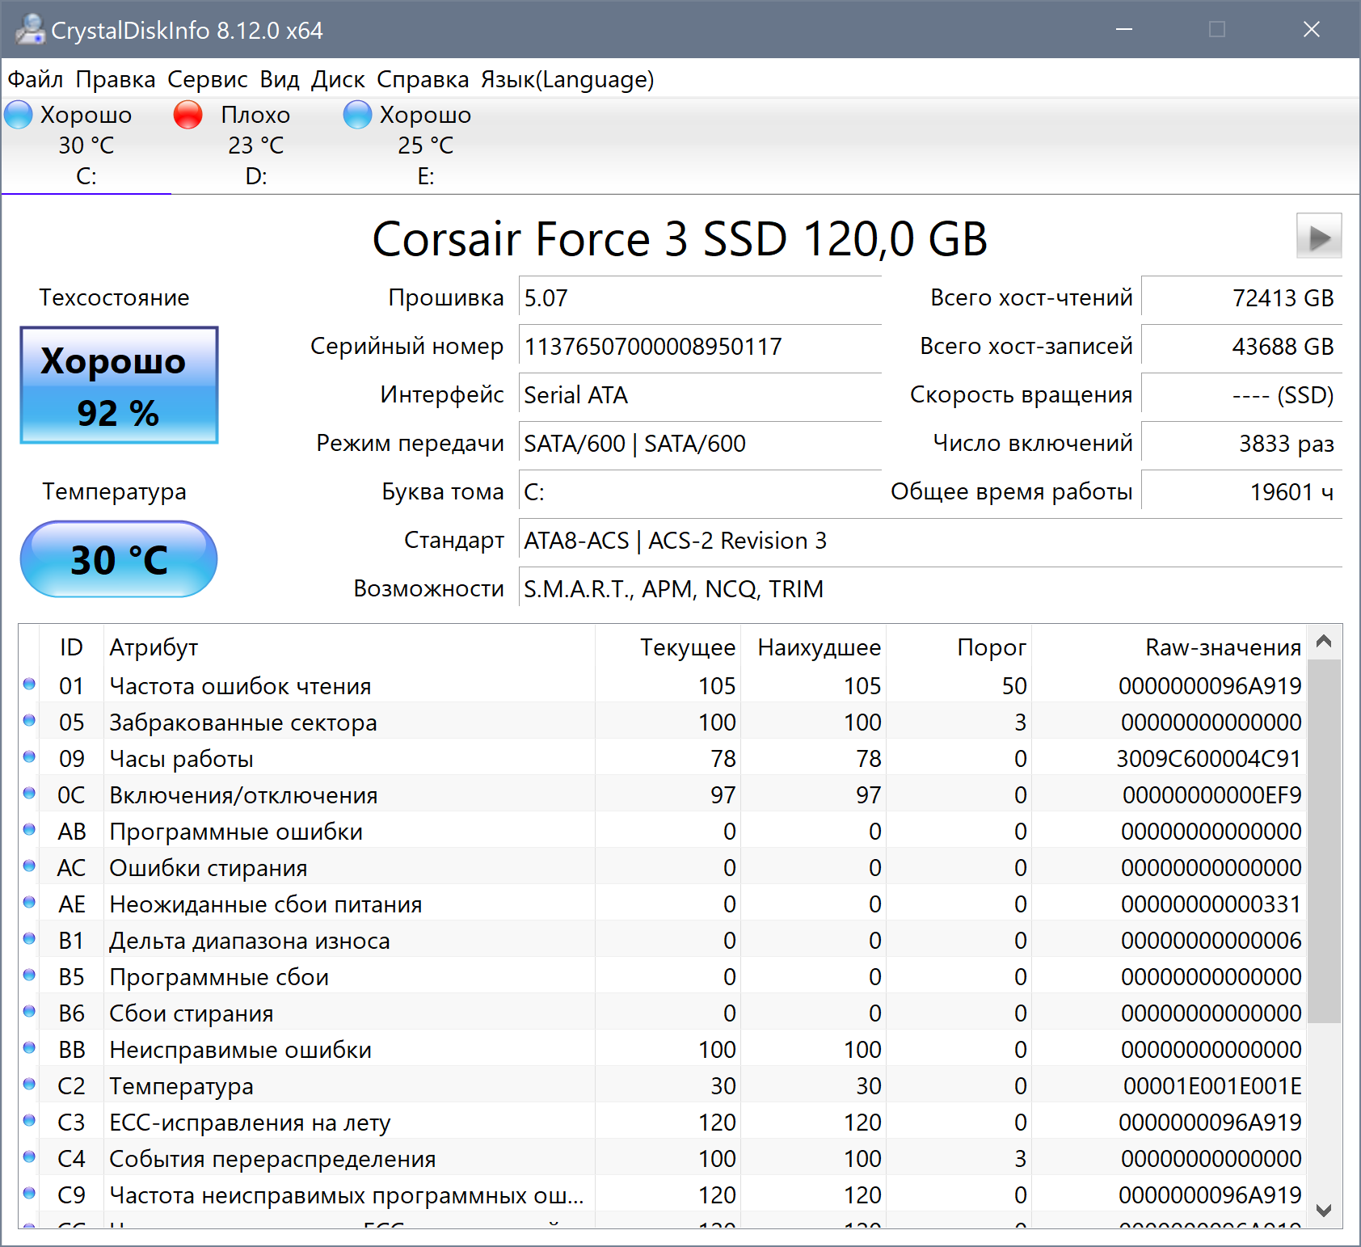Click the Хорошо 92 % health status button
Screen dimensions: 1361x1247
(119, 385)
